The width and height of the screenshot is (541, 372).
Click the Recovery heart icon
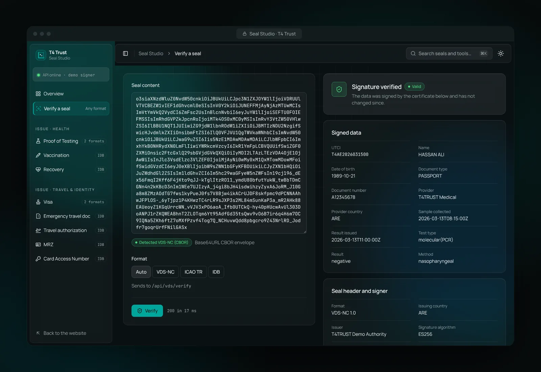click(38, 169)
